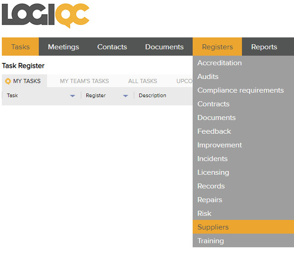294x266 pixels.
Task: Go to Contacts in the top navigation
Action: click(112, 47)
